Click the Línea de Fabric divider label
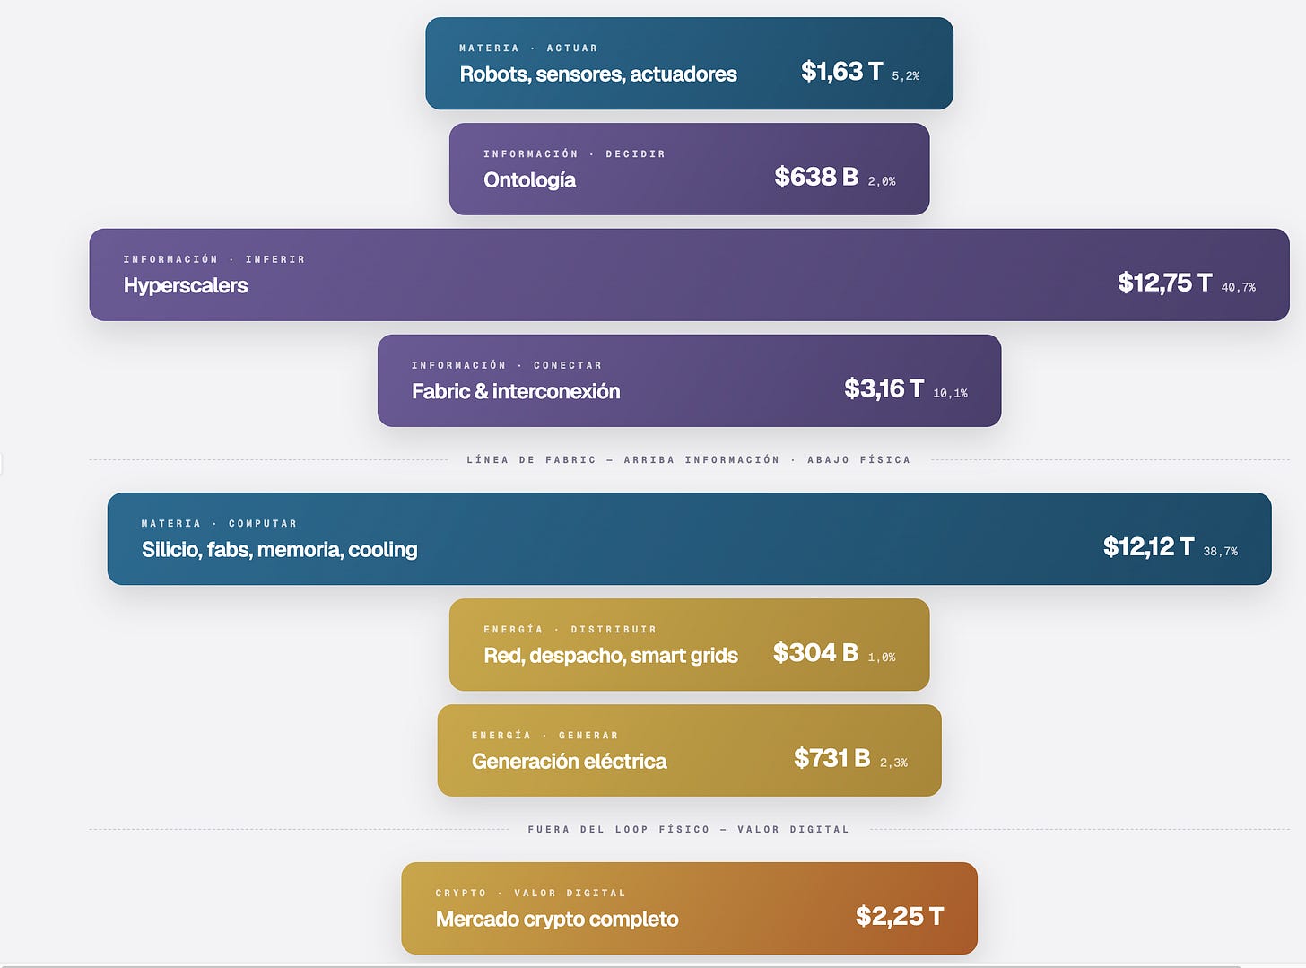The height and width of the screenshot is (968, 1306). tap(688, 460)
